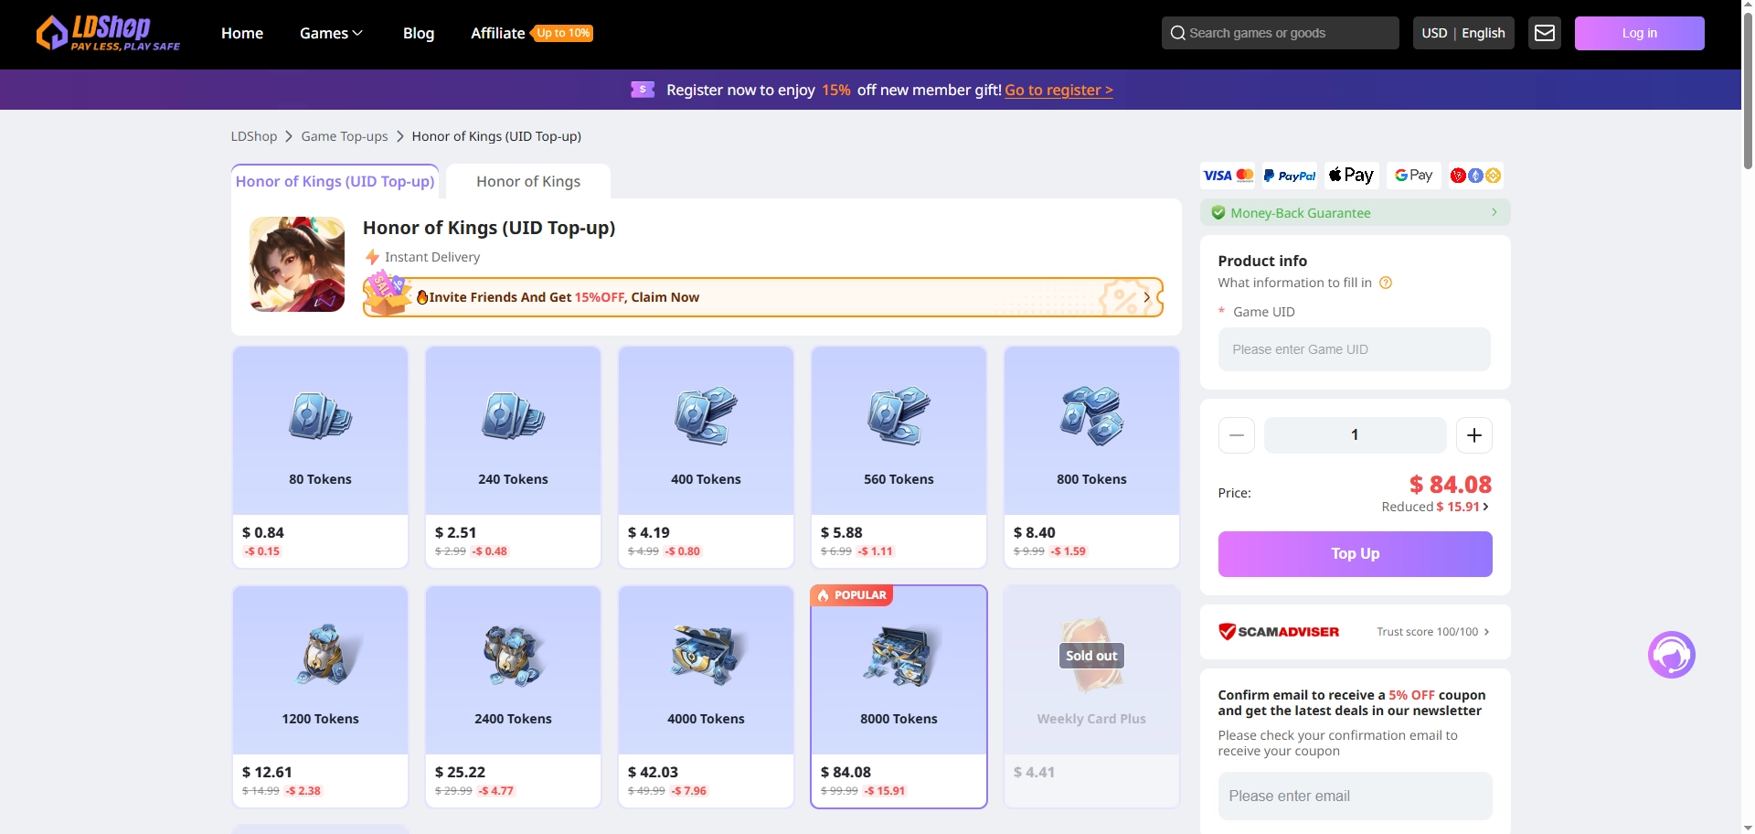Screen dimensions: 1755x834
Task: Switch to Honor of Kings (UID Top-up) tab
Action: pos(335,181)
